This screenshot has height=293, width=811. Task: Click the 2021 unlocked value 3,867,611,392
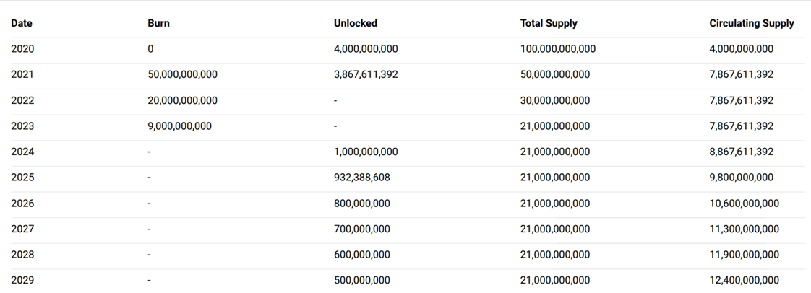(x=365, y=74)
